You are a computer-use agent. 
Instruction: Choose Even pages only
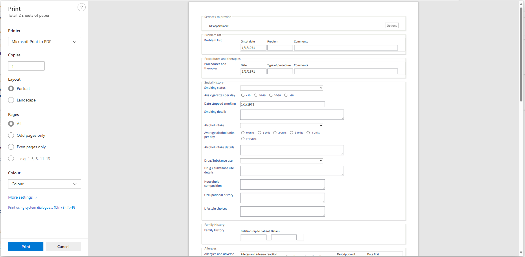[11, 147]
